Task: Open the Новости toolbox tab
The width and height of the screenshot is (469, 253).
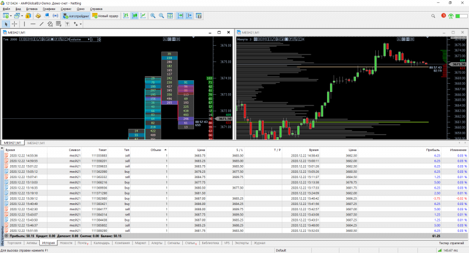Action: [66, 243]
